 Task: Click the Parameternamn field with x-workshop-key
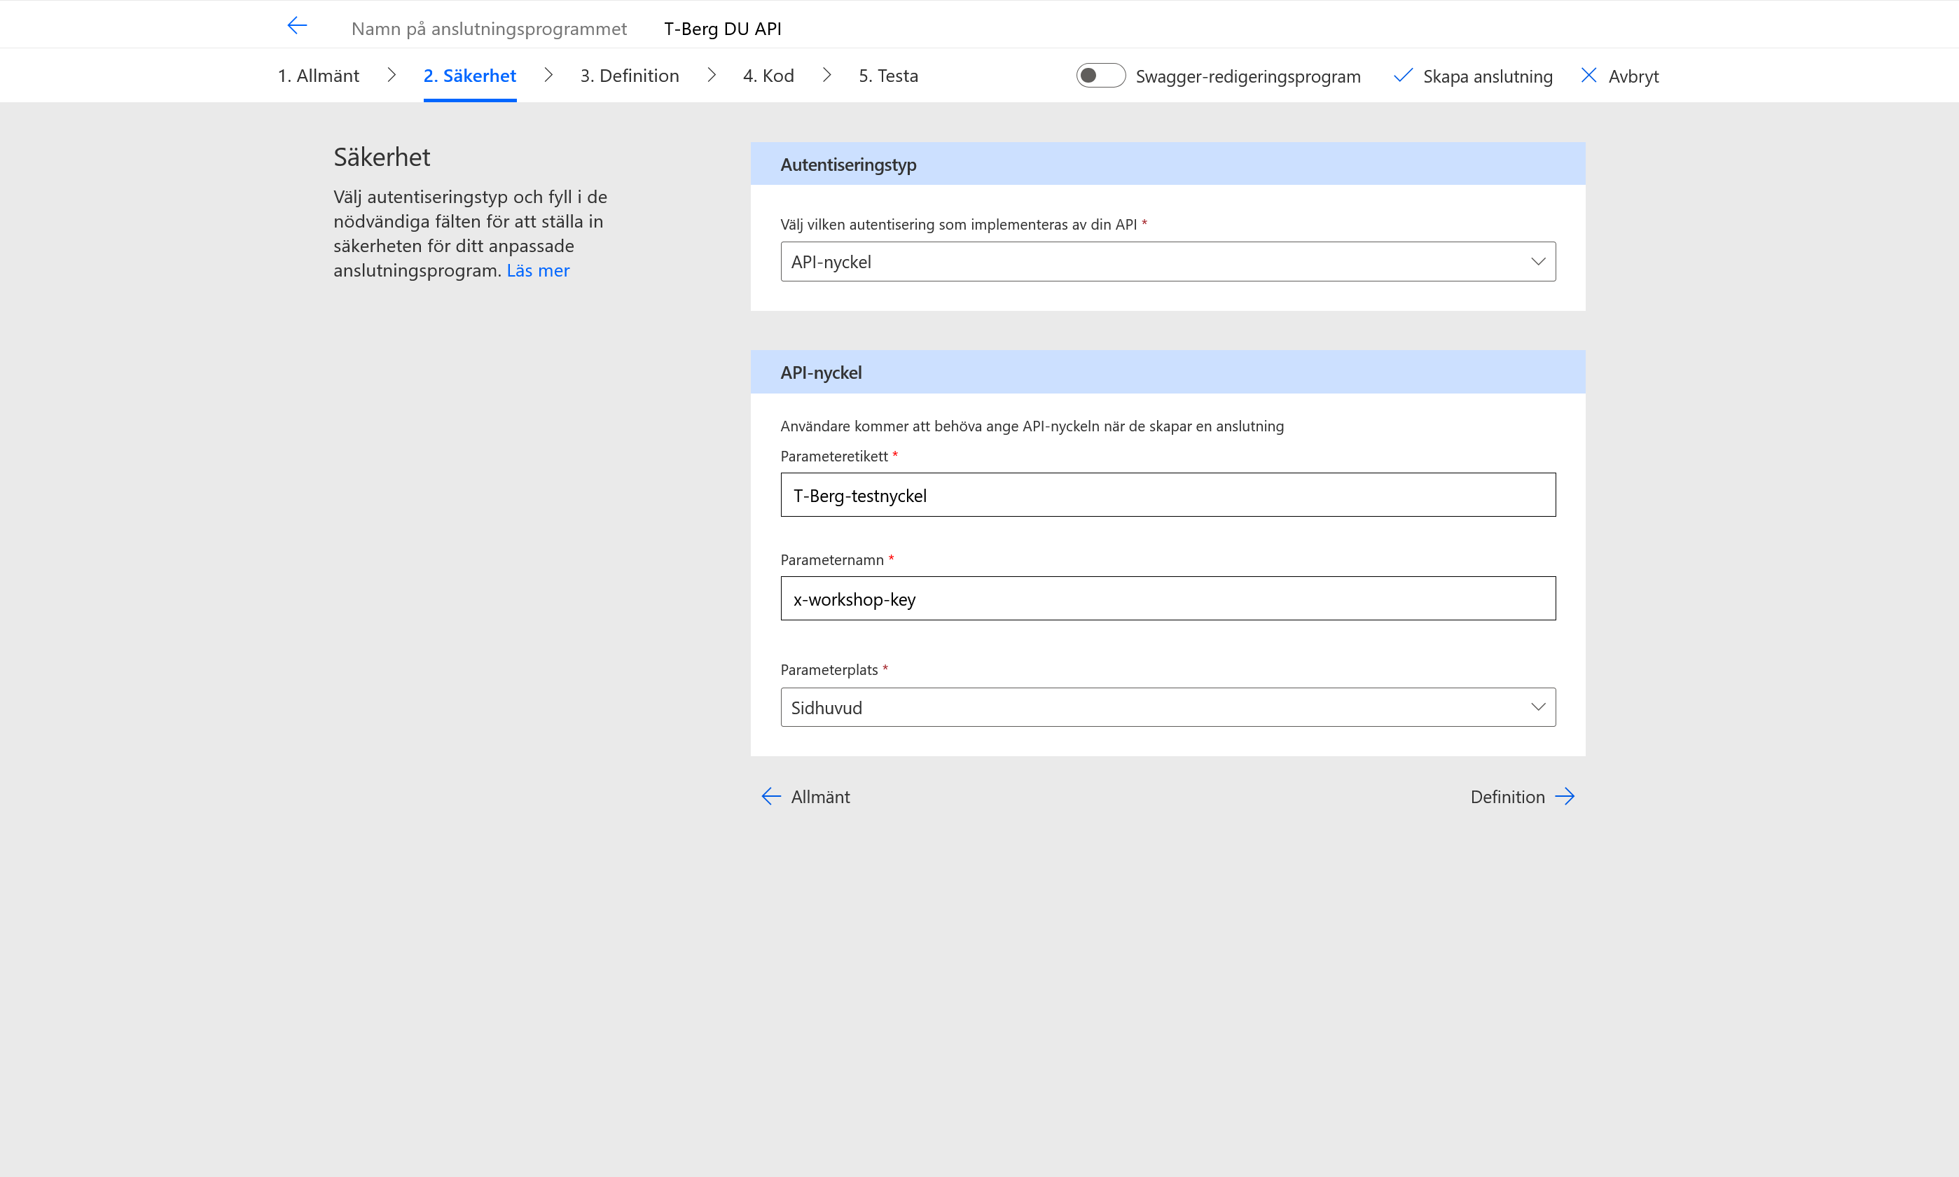1168,599
